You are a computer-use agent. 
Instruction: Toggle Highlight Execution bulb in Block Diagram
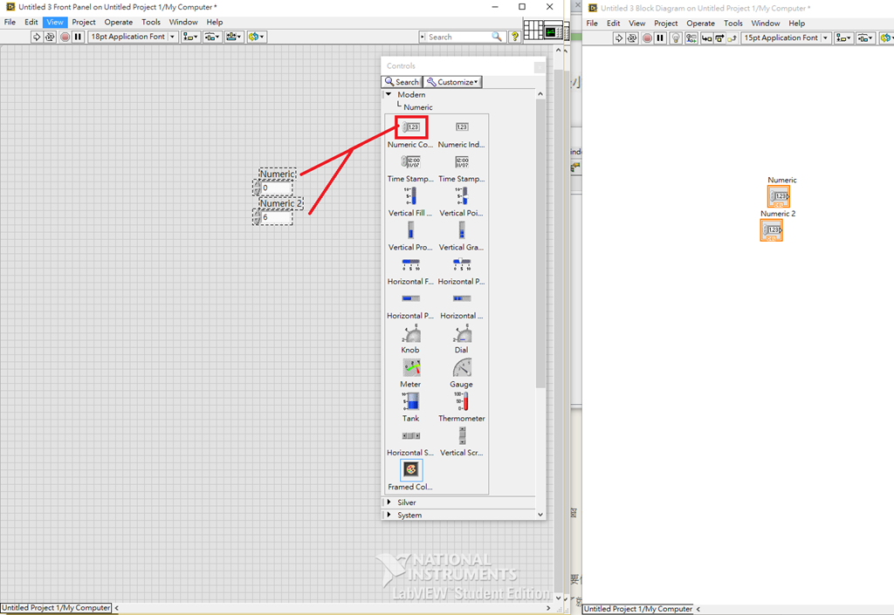[676, 38]
